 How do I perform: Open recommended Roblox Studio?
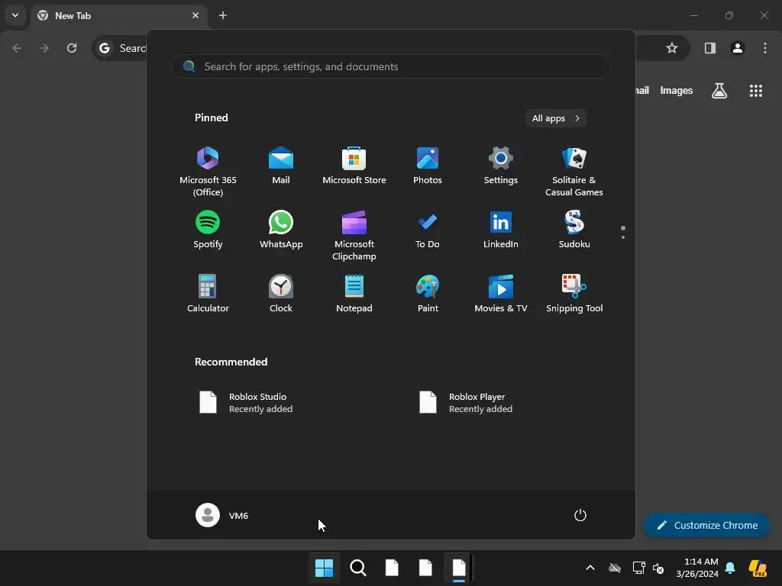(247, 403)
